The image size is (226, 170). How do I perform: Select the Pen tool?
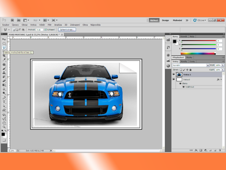coord(4,97)
